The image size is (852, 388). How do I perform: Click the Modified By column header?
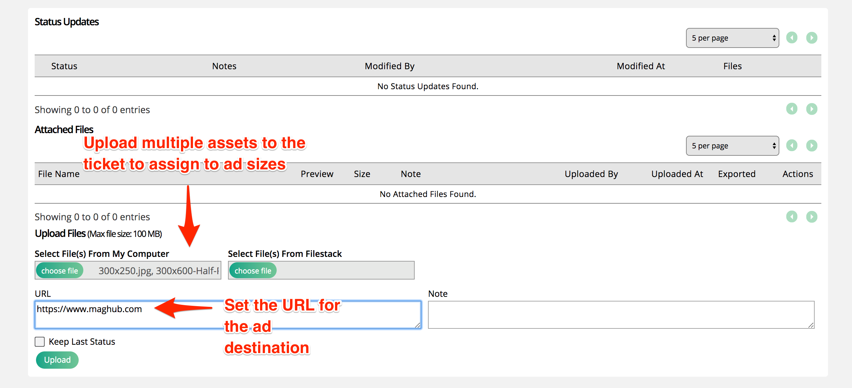390,66
